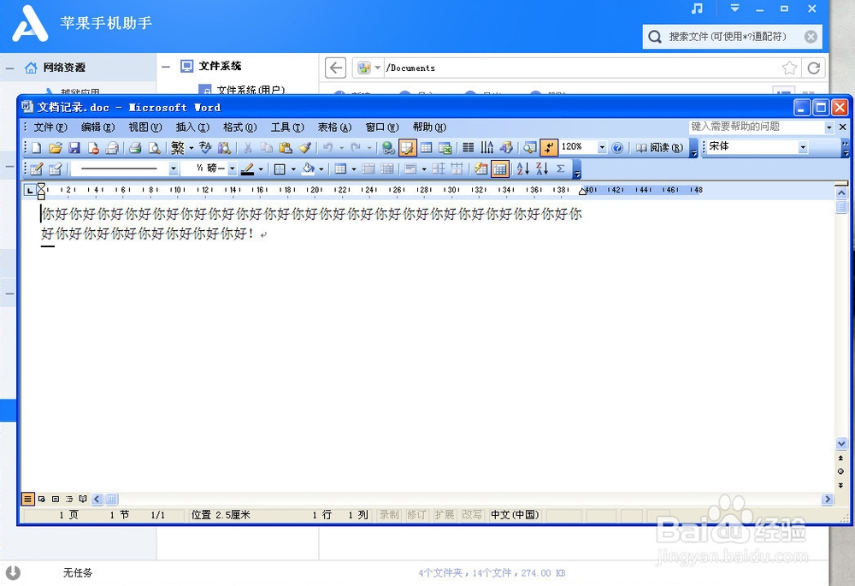Viewport: 855px width, 586px height.
Task: Paste from clipboard icon
Action: 286,147
